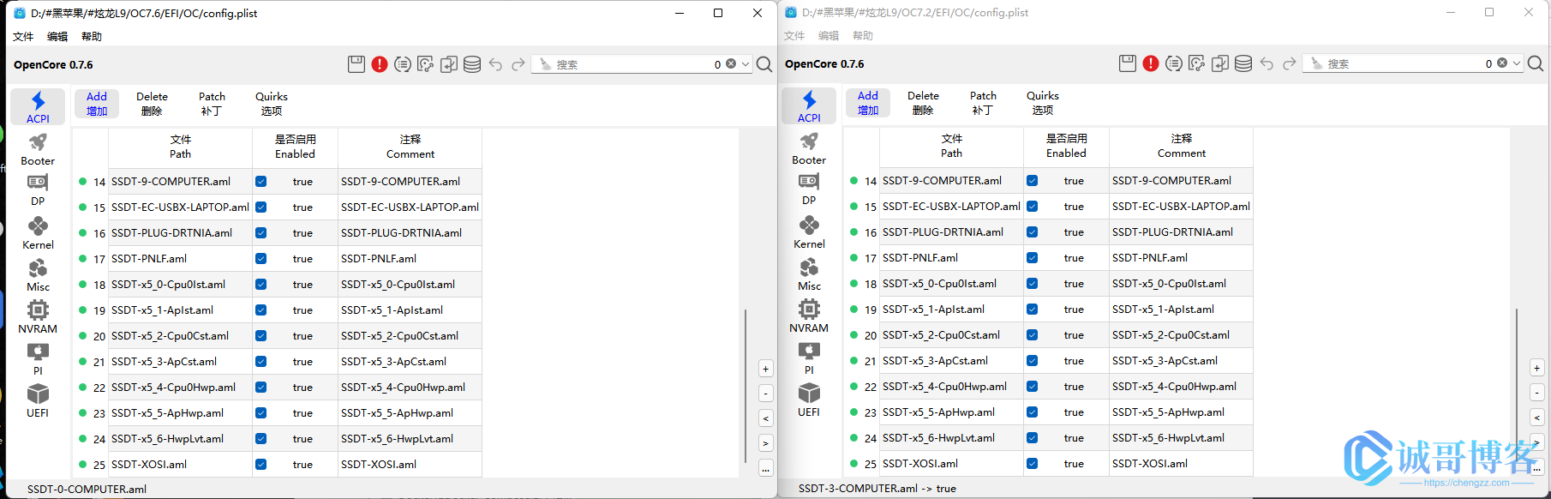Open the DP section in OC7.6 sidebar

[x=38, y=190]
